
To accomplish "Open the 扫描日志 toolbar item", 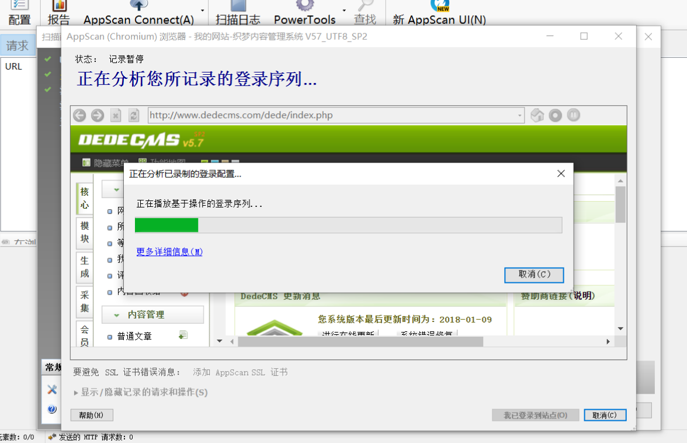I will (238, 13).
